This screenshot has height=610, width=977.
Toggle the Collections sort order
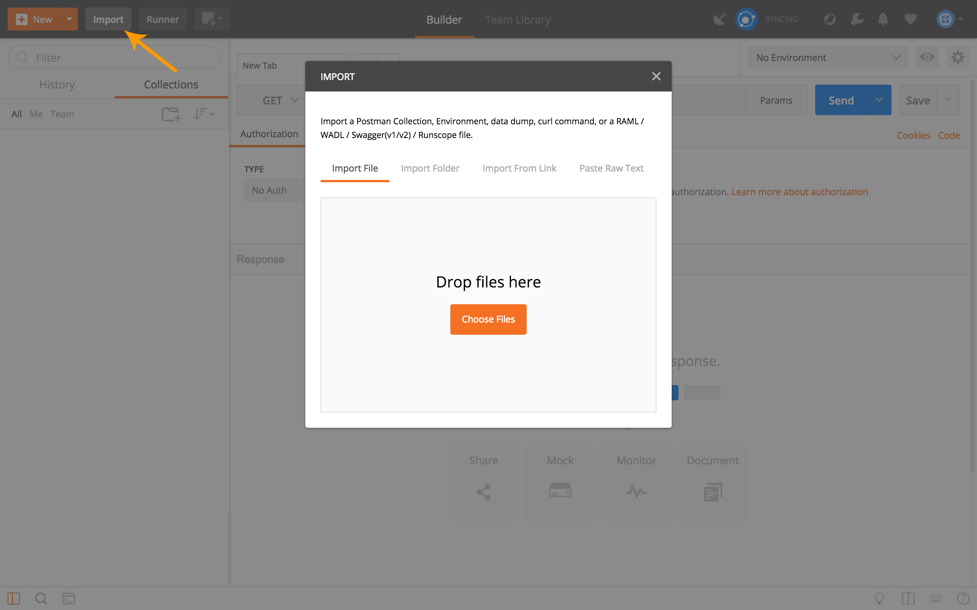pos(204,113)
